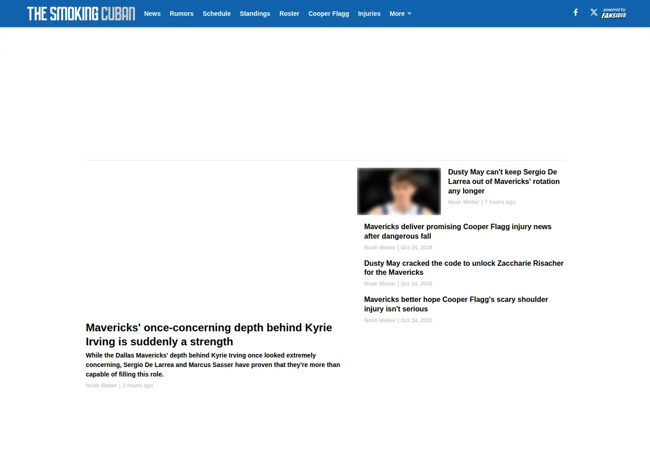Click the Sergio De Larrea article thumbnail
The width and height of the screenshot is (650, 452).
pos(399,191)
